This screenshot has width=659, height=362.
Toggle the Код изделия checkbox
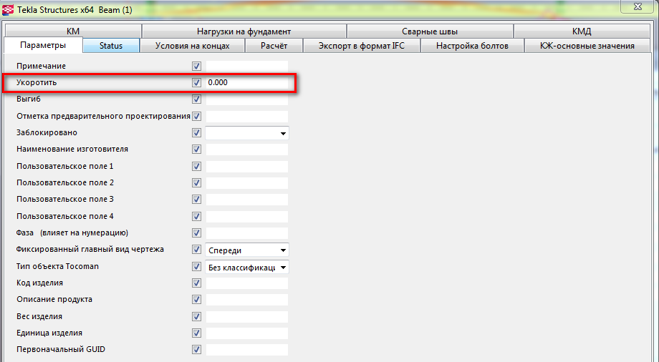coord(196,283)
